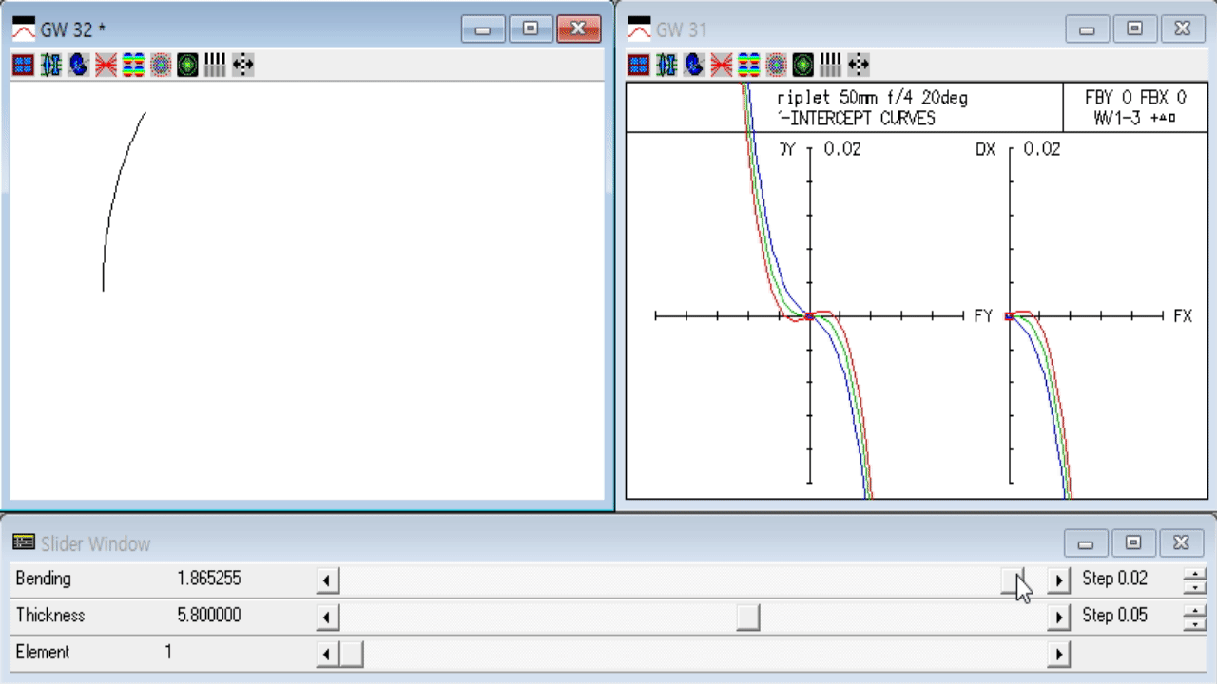Decrease the Bending step size with down spinner

[x=1194, y=586]
